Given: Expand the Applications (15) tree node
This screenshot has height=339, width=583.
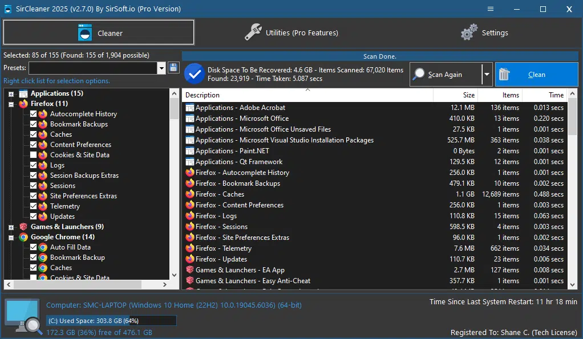Looking at the screenshot, I should pyautogui.click(x=11, y=94).
